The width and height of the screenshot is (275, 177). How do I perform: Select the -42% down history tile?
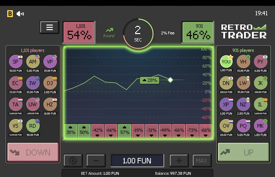[x=97, y=131]
